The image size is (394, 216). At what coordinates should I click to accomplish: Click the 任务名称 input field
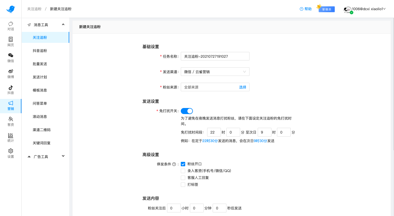point(215,56)
